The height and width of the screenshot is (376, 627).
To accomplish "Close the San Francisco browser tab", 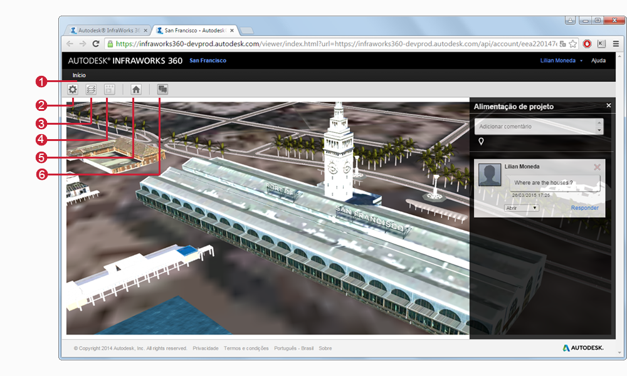I will pos(232,30).
